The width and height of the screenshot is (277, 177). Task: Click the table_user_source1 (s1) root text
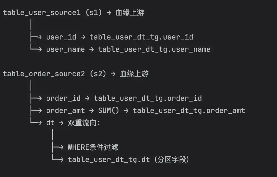pos(52,13)
